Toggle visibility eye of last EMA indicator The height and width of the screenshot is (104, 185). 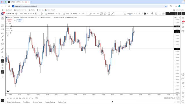point(11,33)
